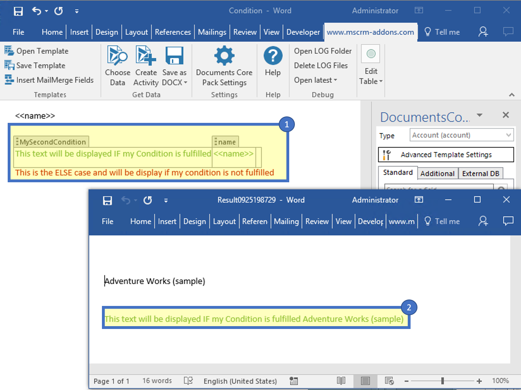The height and width of the screenshot is (390, 521).
Task: Collapse the ribbon with the chevron
Action: click(x=512, y=95)
